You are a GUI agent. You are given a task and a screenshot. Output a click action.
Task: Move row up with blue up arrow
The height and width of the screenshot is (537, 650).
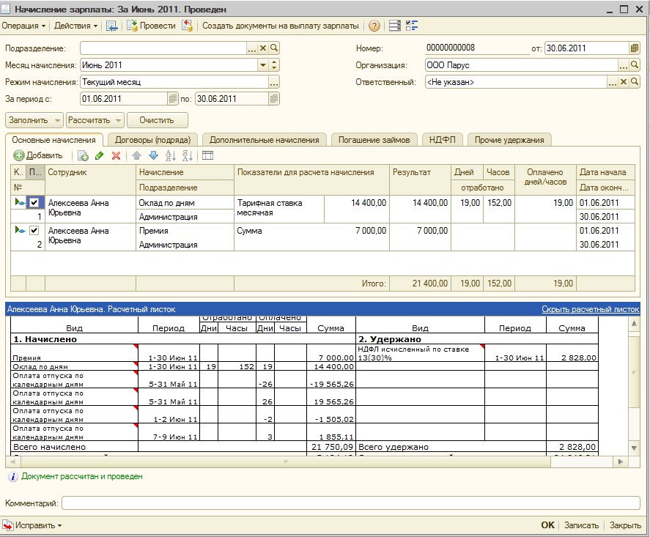(136, 155)
